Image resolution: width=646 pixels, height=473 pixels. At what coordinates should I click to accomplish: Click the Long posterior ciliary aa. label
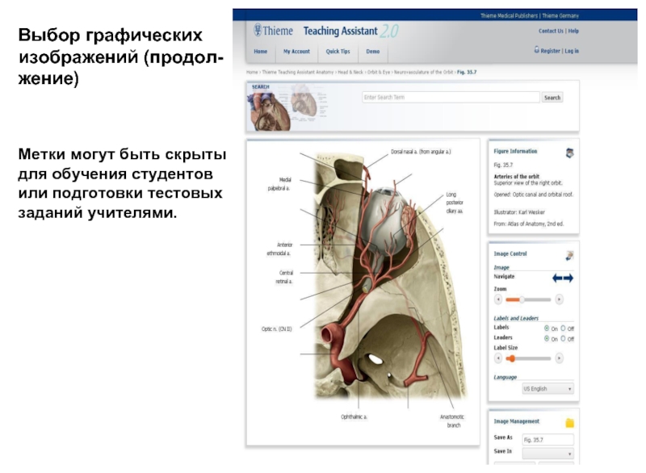[x=455, y=203]
